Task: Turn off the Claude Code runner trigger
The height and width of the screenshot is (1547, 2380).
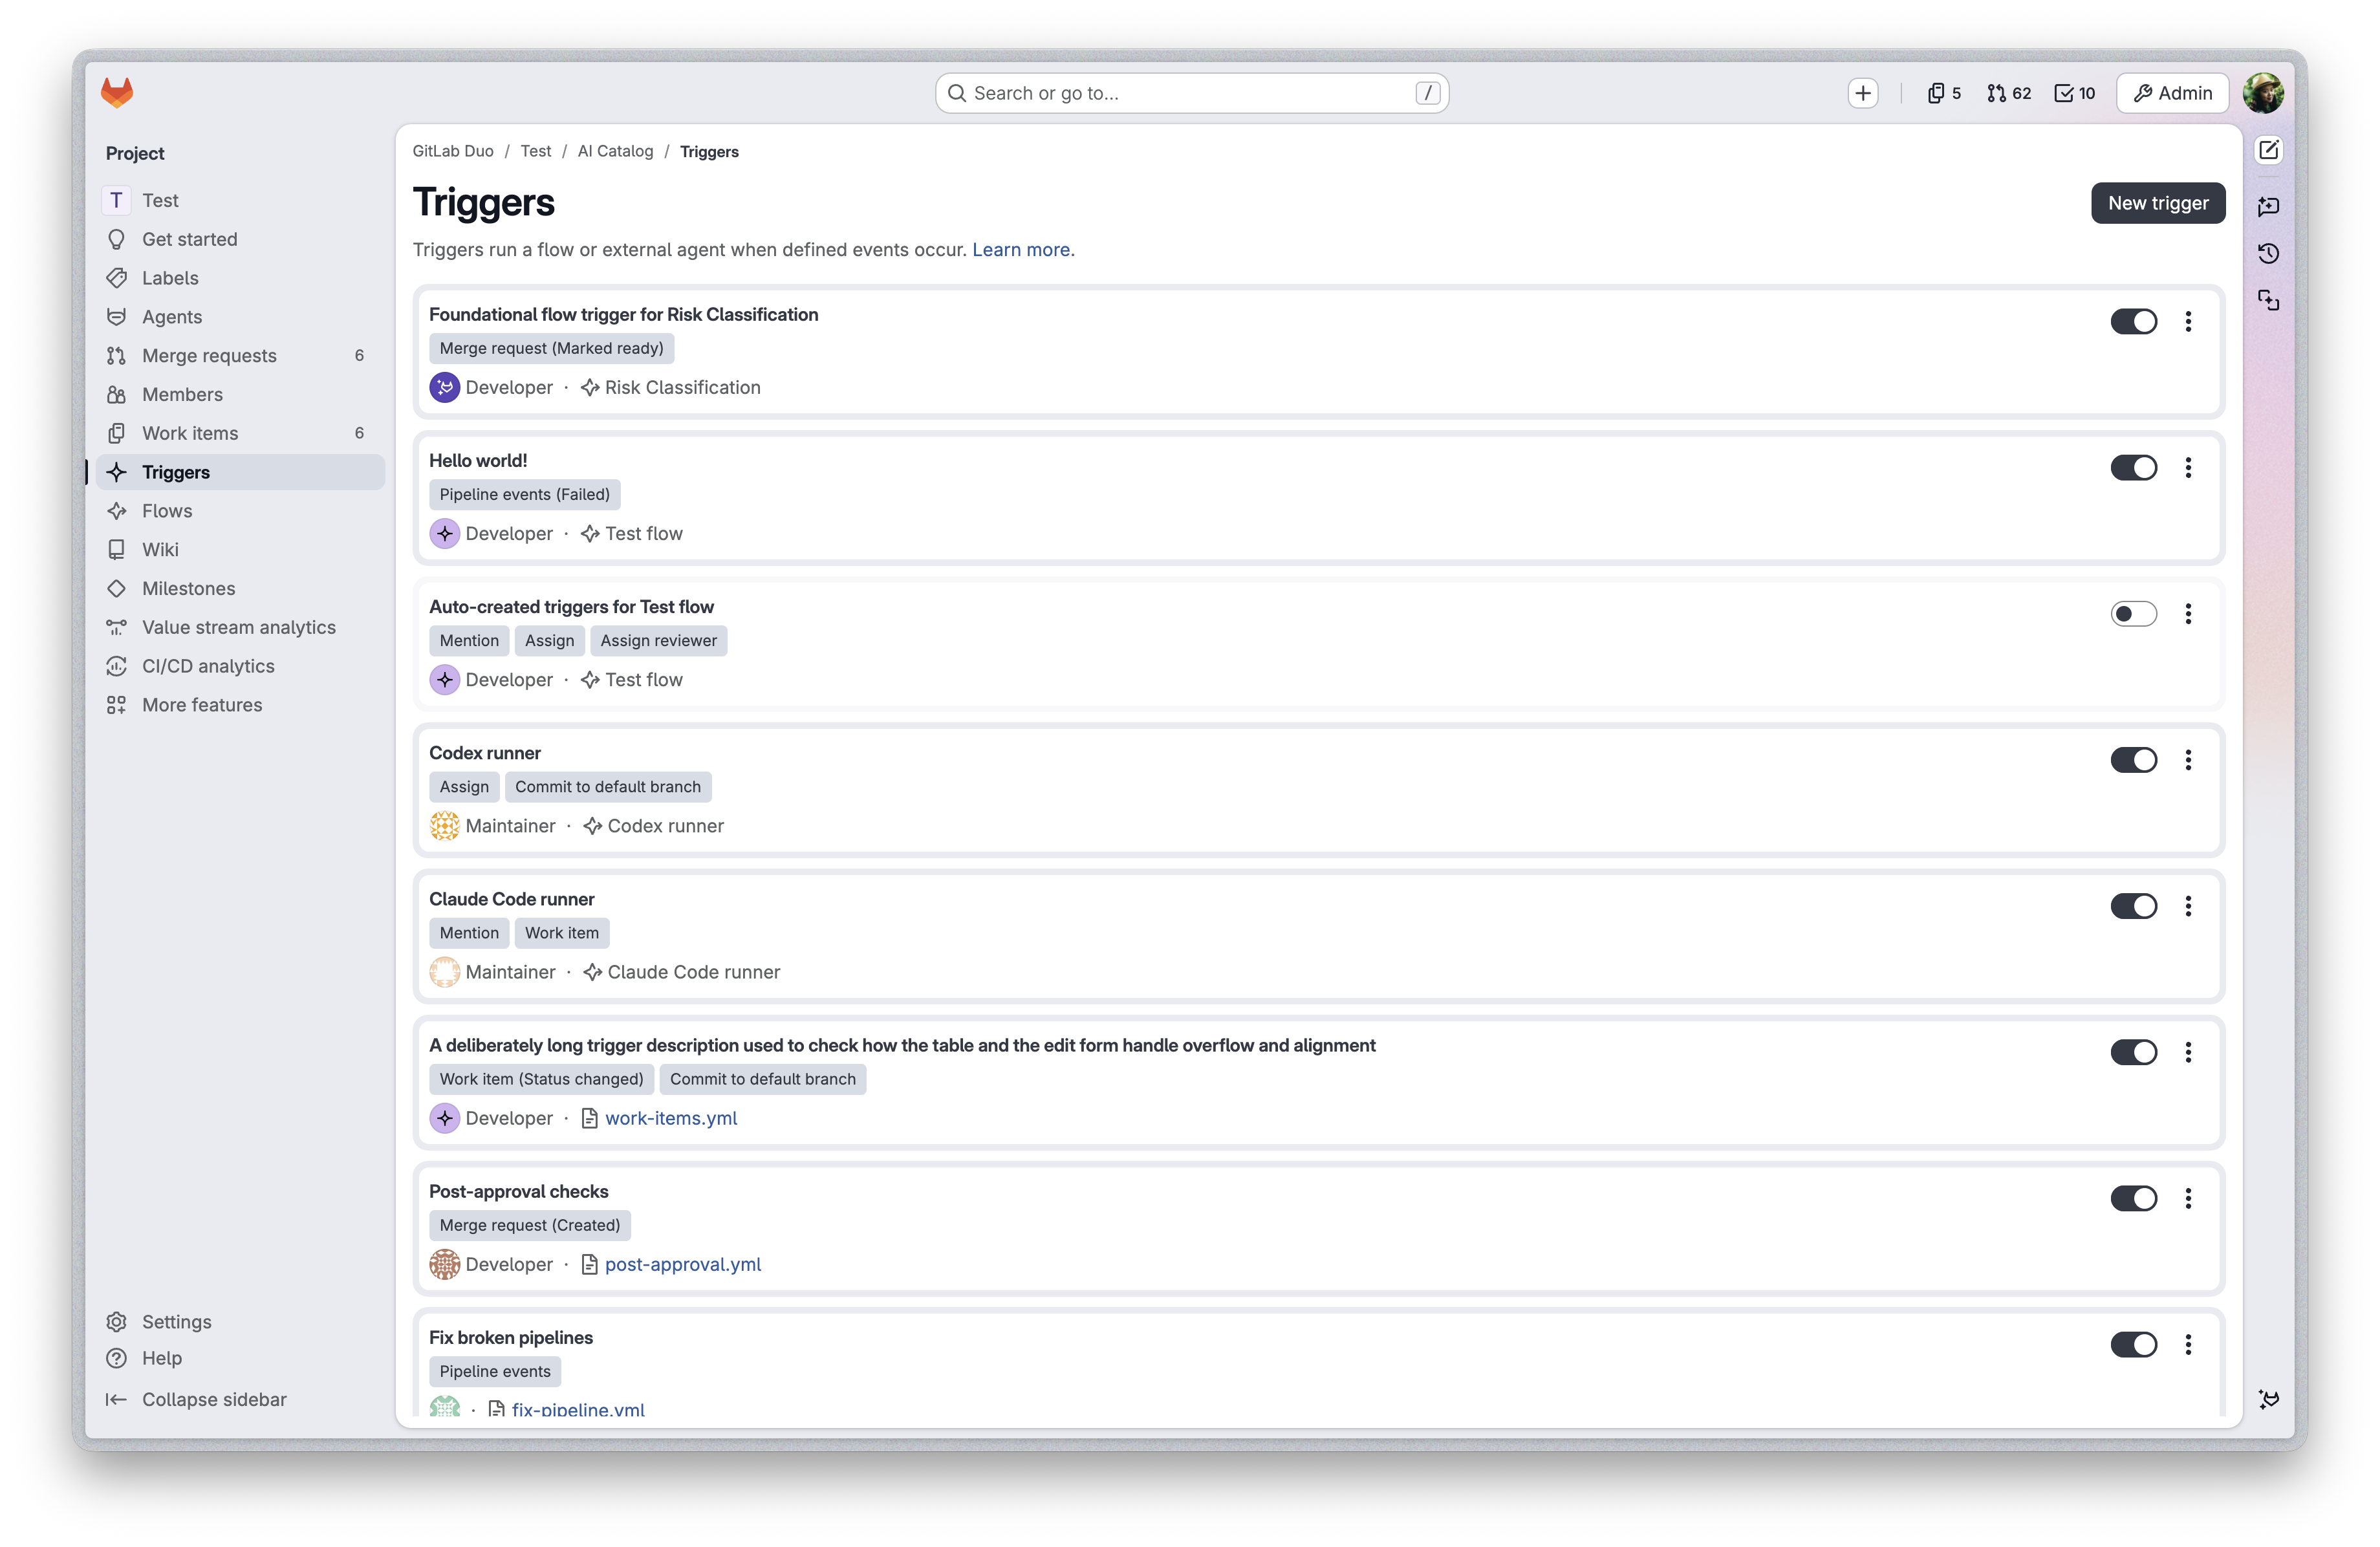Action: [x=2133, y=906]
